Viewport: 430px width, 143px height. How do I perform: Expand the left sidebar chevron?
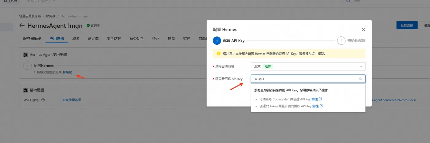point(6,103)
